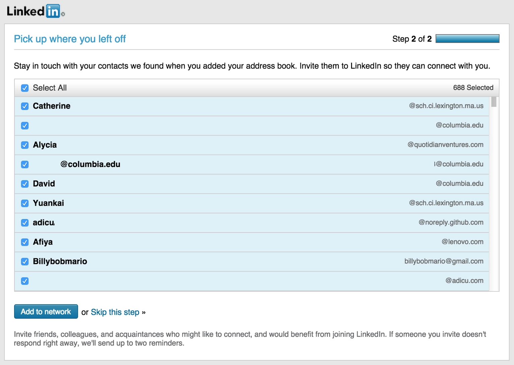514x365 pixels.
Task: Click the @quotidianventures.com email address
Action: [445, 145]
